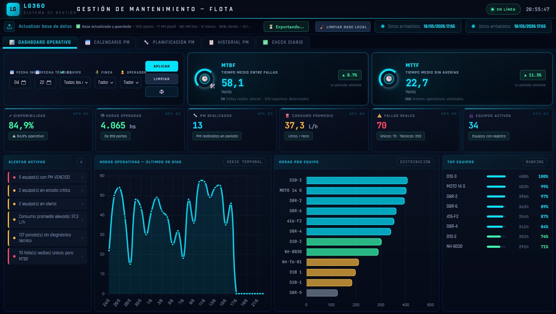Switch to Dashboard Operativo tab

point(40,43)
